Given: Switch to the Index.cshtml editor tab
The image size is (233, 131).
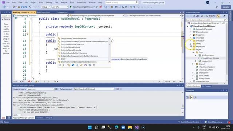Looking at the screenshot, I should click(62, 12).
